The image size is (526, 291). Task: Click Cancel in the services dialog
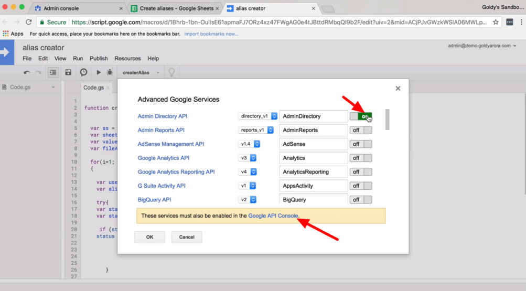click(187, 237)
